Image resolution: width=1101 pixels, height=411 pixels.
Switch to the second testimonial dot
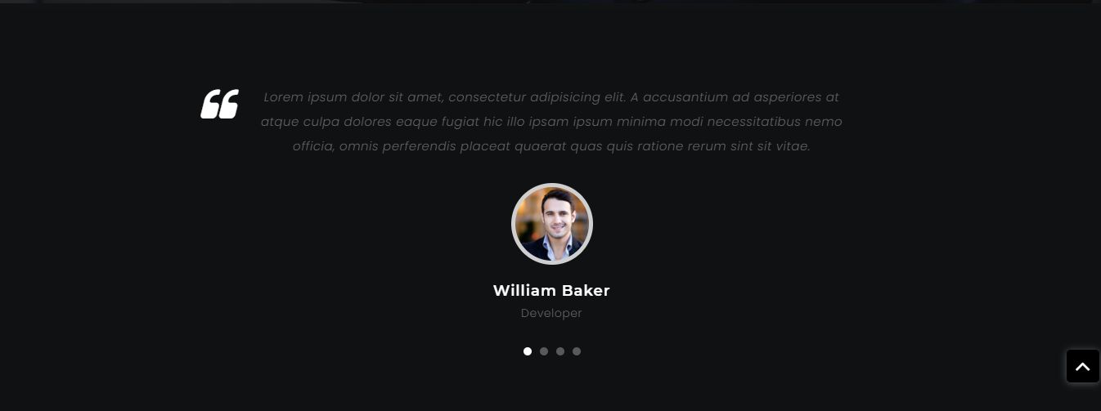(x=544, y=351)
